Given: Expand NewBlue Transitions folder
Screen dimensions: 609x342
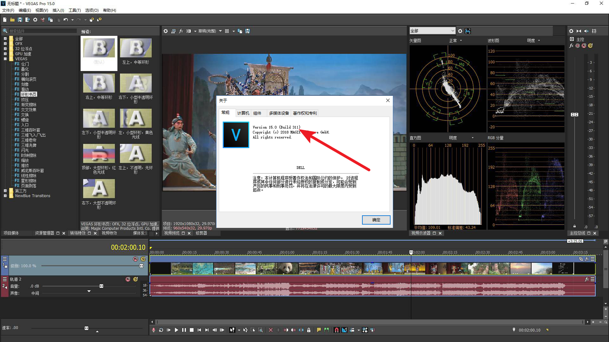Looking at the screenshot, I should pyautogui.click(x=5, y=196).
